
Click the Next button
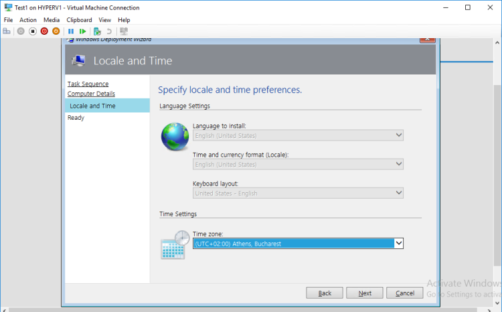coord(365,293)
